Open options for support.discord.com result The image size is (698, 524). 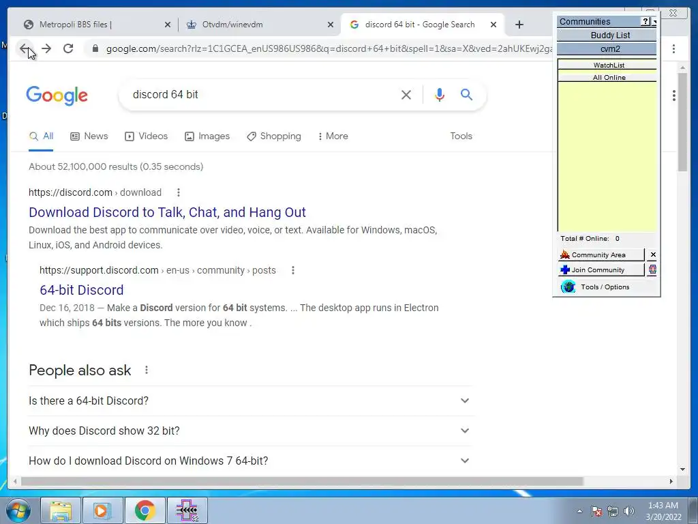(293, 270)
